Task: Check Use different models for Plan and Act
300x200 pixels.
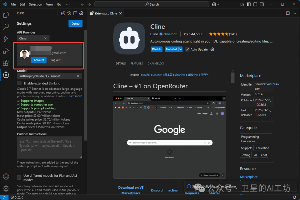Action: pyautogui.click(x=19, y=177)
